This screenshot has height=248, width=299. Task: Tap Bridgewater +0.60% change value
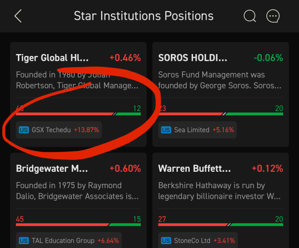(x=125, y=168)
